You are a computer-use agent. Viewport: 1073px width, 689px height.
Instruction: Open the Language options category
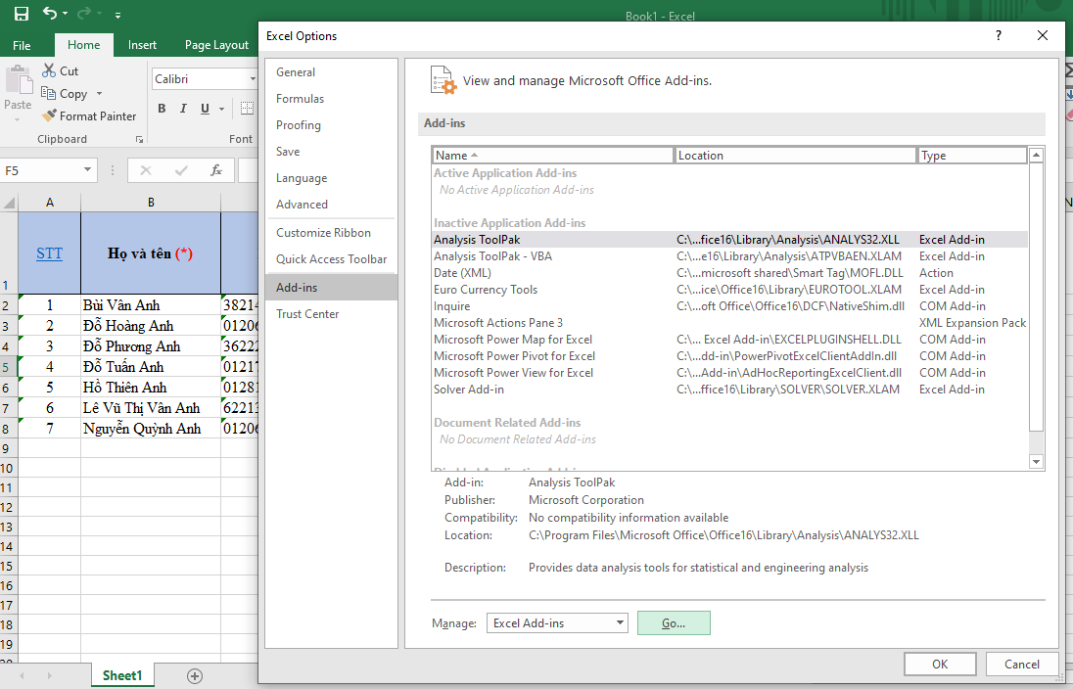pos(331,178)
